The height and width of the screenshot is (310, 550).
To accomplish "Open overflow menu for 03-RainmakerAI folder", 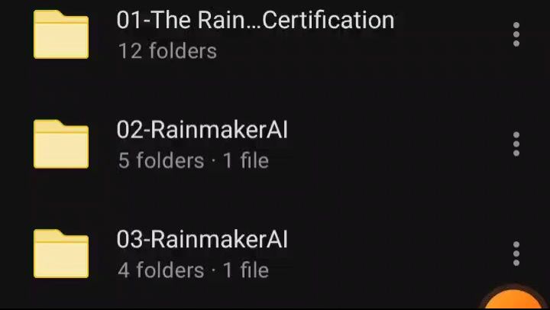I will 516,253.
